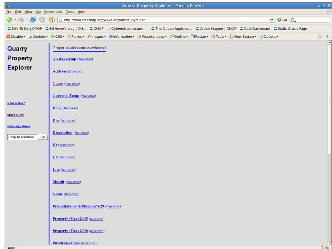This screenshot has height=249, width=332.
Task: Go to the Home page icon
Action: coord(52,20)
